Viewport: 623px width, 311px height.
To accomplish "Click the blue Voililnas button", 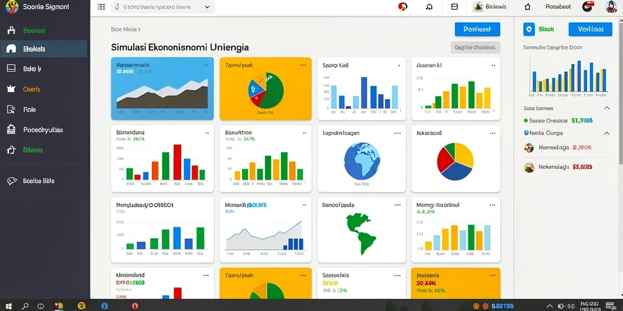I will point(590,29).
